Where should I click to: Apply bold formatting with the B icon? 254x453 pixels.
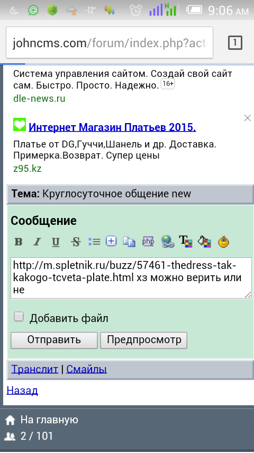[x=19, y=241]
